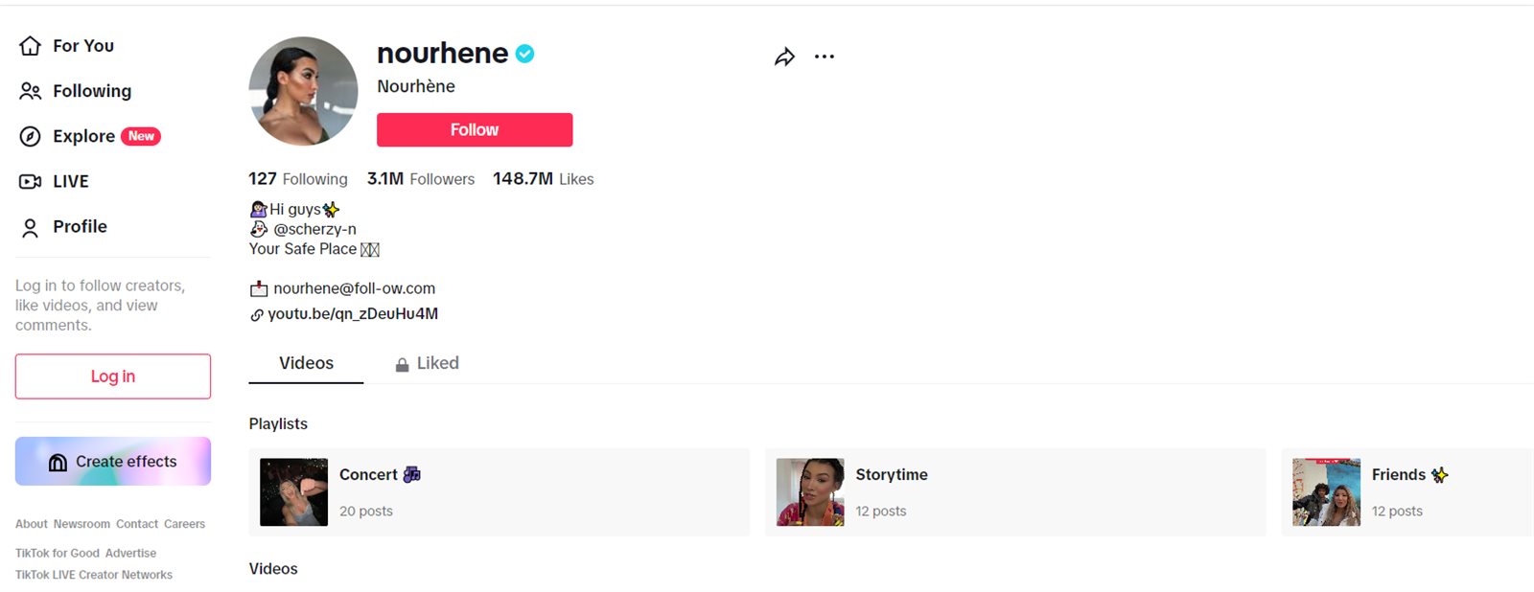Open the Concert playlist thumbnail
The image size is (1534, 592).
pos(294,491)
